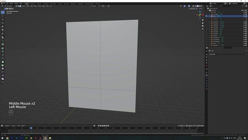The image size is (248, 140).
Task: Open Windows Start menu
Action: (x=2, y=138)
